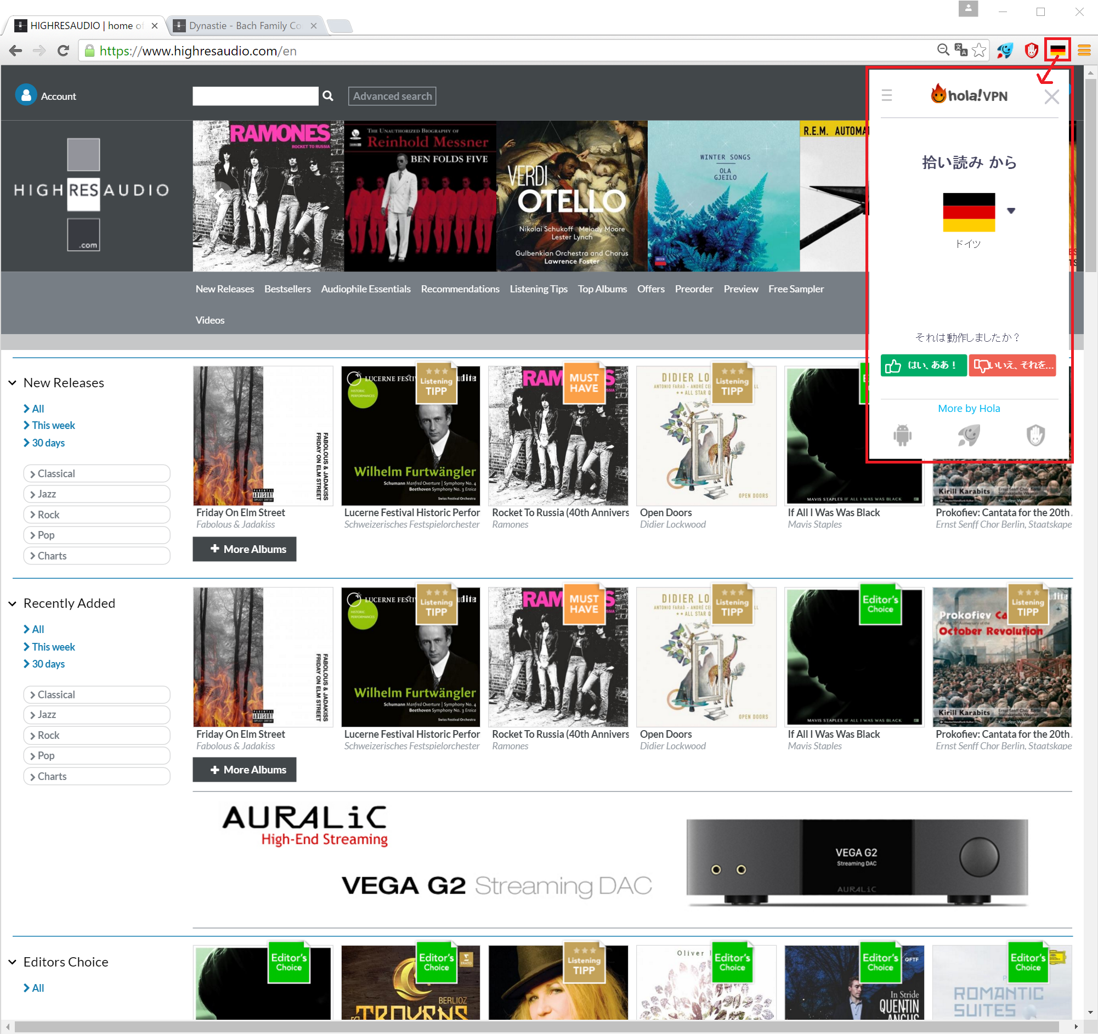Open the Chrome hamburger menu
1098x1034 pixels.
[x=1084, y=50]
